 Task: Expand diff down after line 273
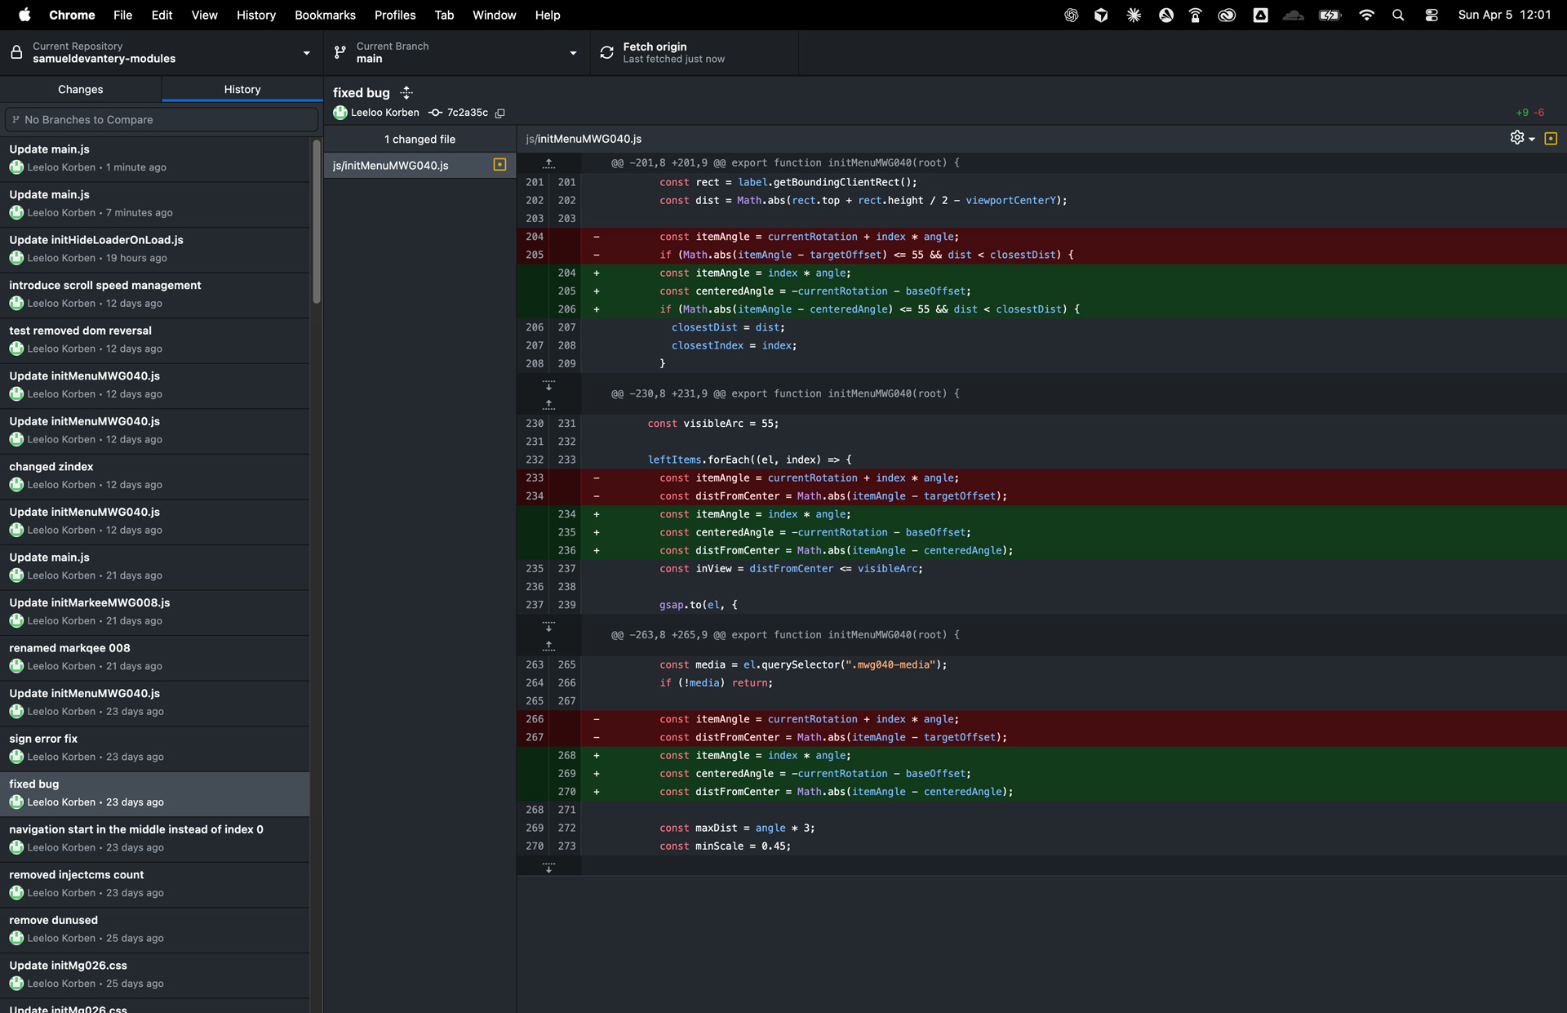click(548, 867)
